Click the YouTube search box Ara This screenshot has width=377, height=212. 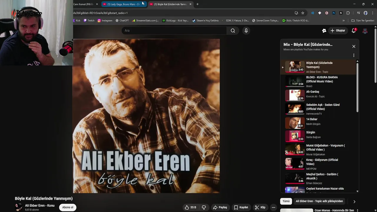[174, 31]
